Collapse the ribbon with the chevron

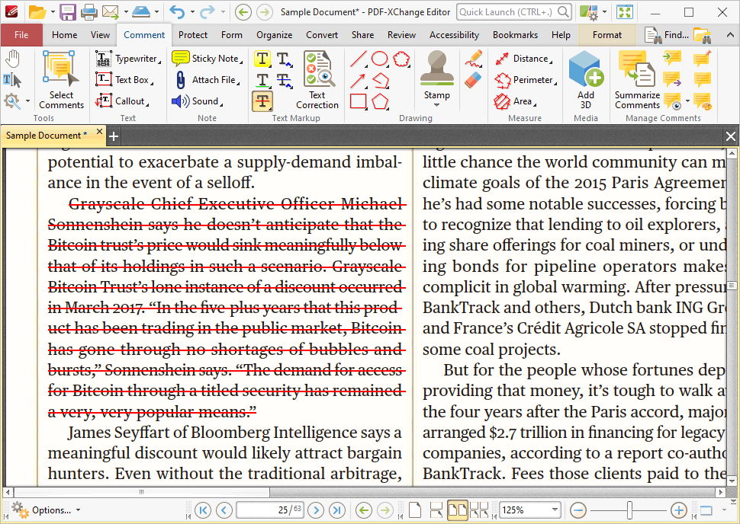point(730,35)
